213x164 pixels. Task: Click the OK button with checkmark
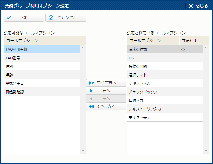pos(24,18)
